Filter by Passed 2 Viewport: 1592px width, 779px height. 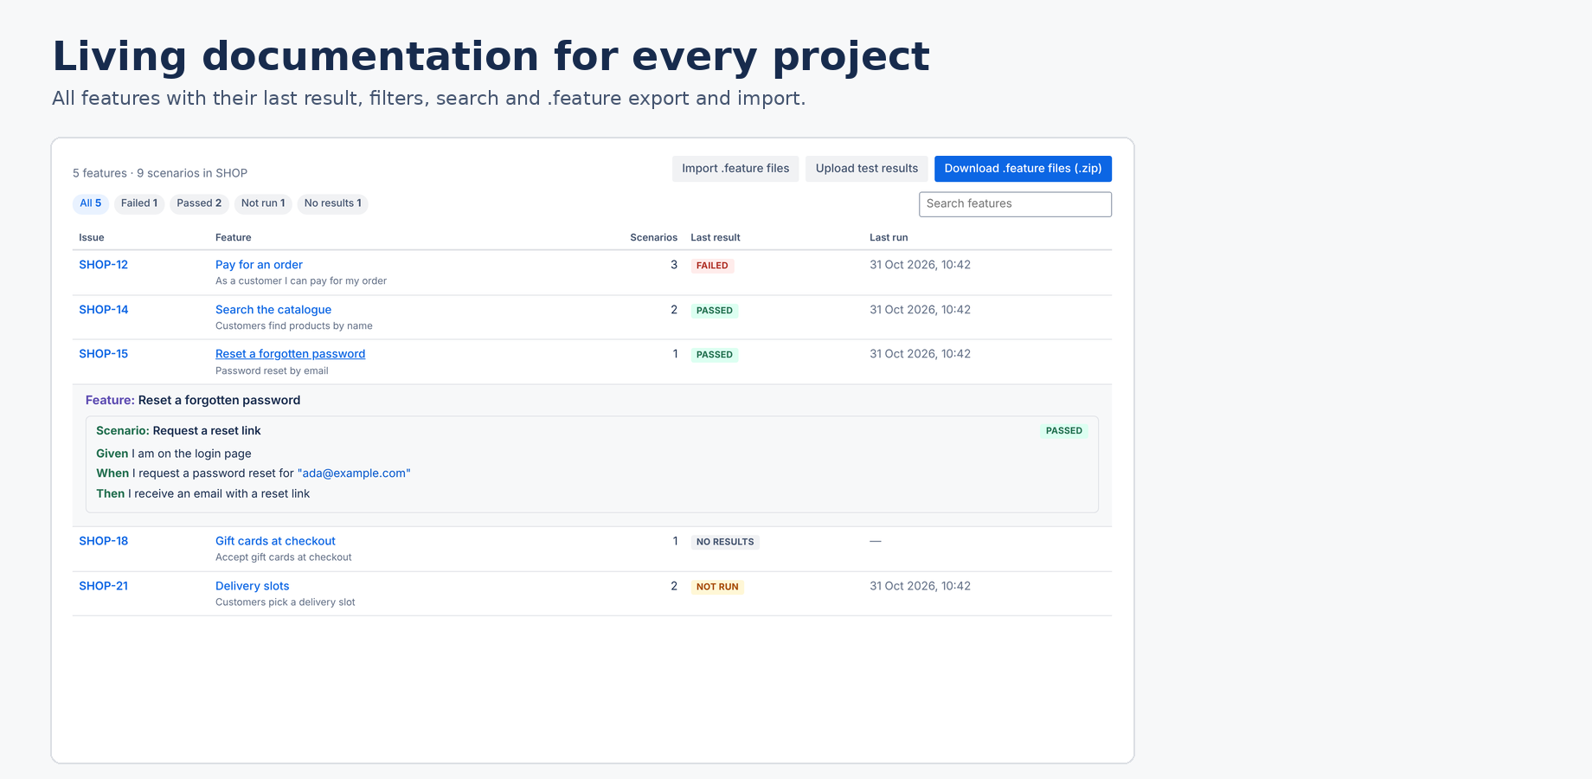[199, 203]
